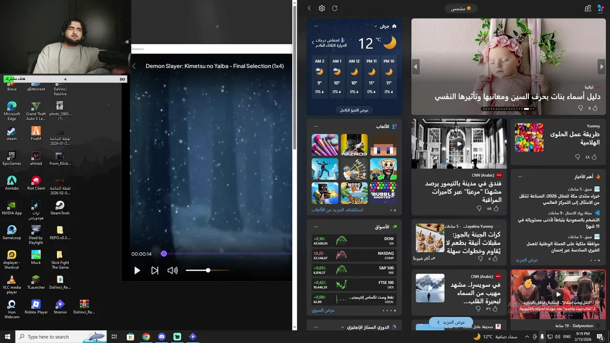The width and height of the screenshot is (610, 343).
Task: Open weather widget more options menu
Action: (x=316, y=26)
